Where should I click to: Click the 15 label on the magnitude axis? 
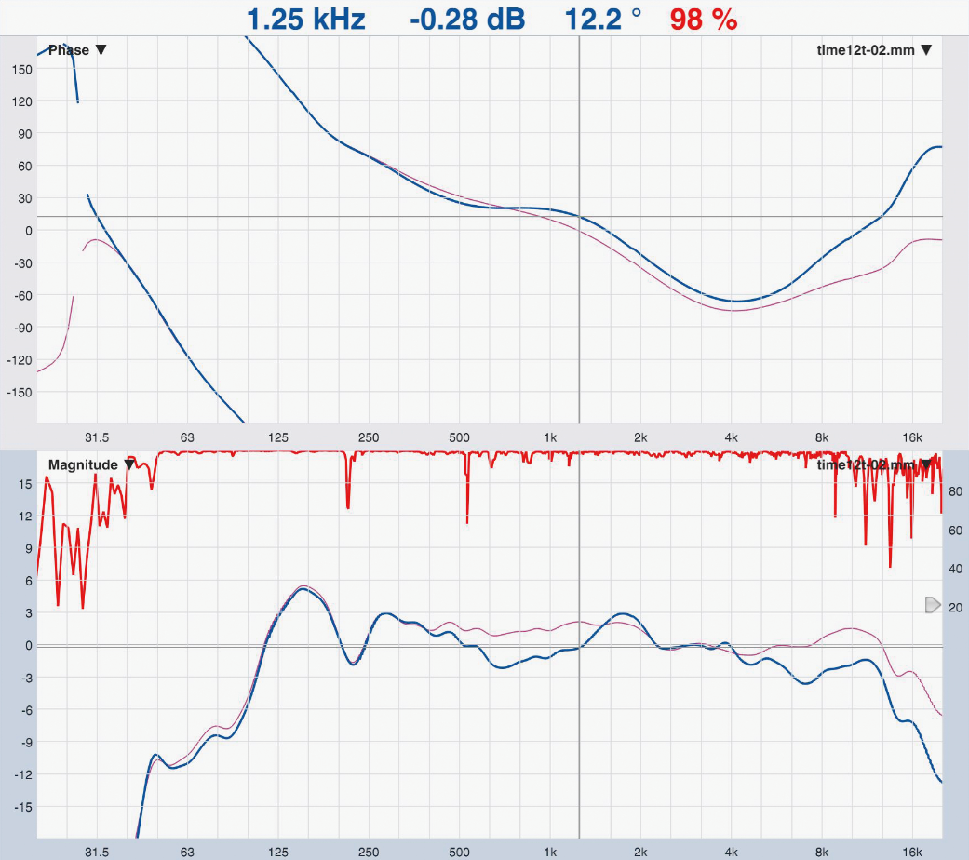[x=25, y=484]
